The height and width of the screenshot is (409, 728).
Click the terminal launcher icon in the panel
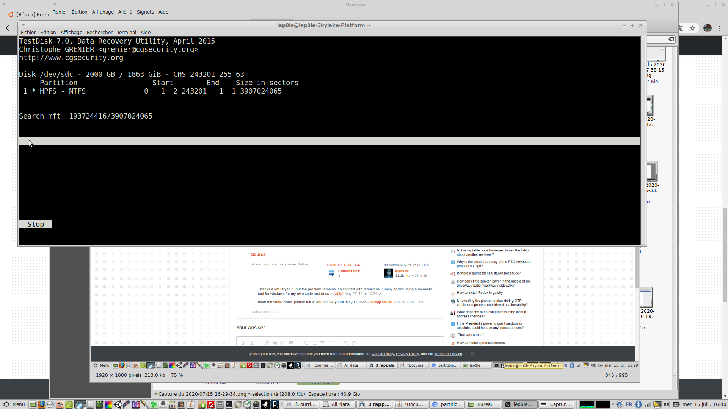pyautogui.click(x=229, y=404)
